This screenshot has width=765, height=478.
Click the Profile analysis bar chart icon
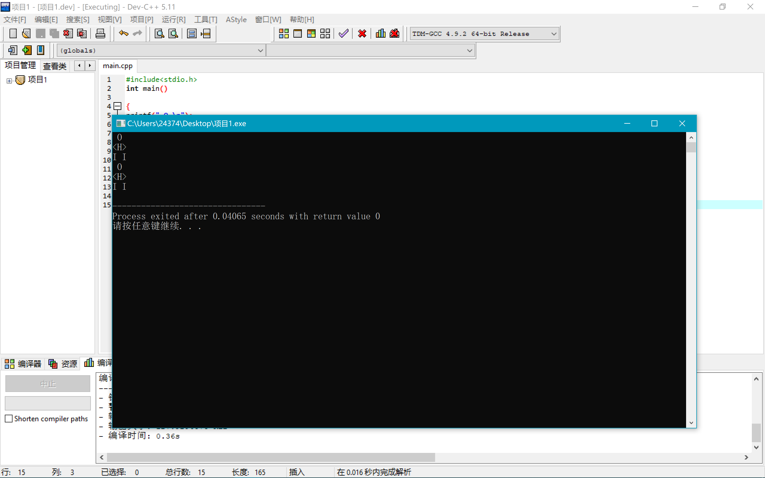(x=380, y=33)
